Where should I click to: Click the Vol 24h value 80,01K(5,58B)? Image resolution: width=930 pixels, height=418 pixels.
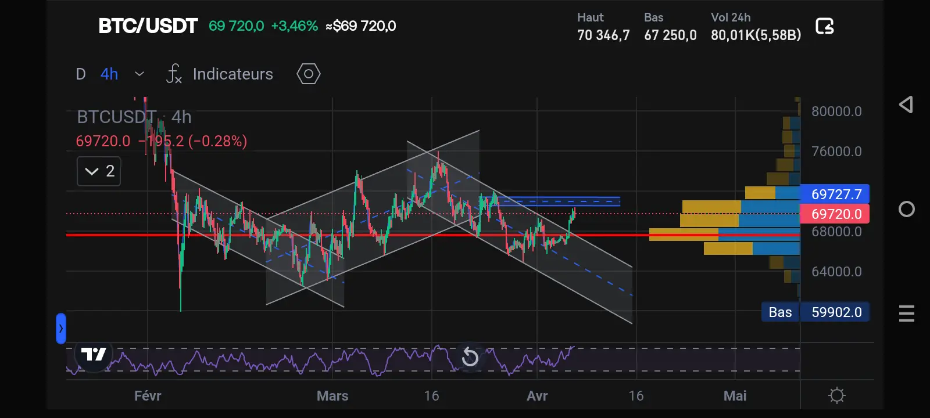click(x=756, y=35)
